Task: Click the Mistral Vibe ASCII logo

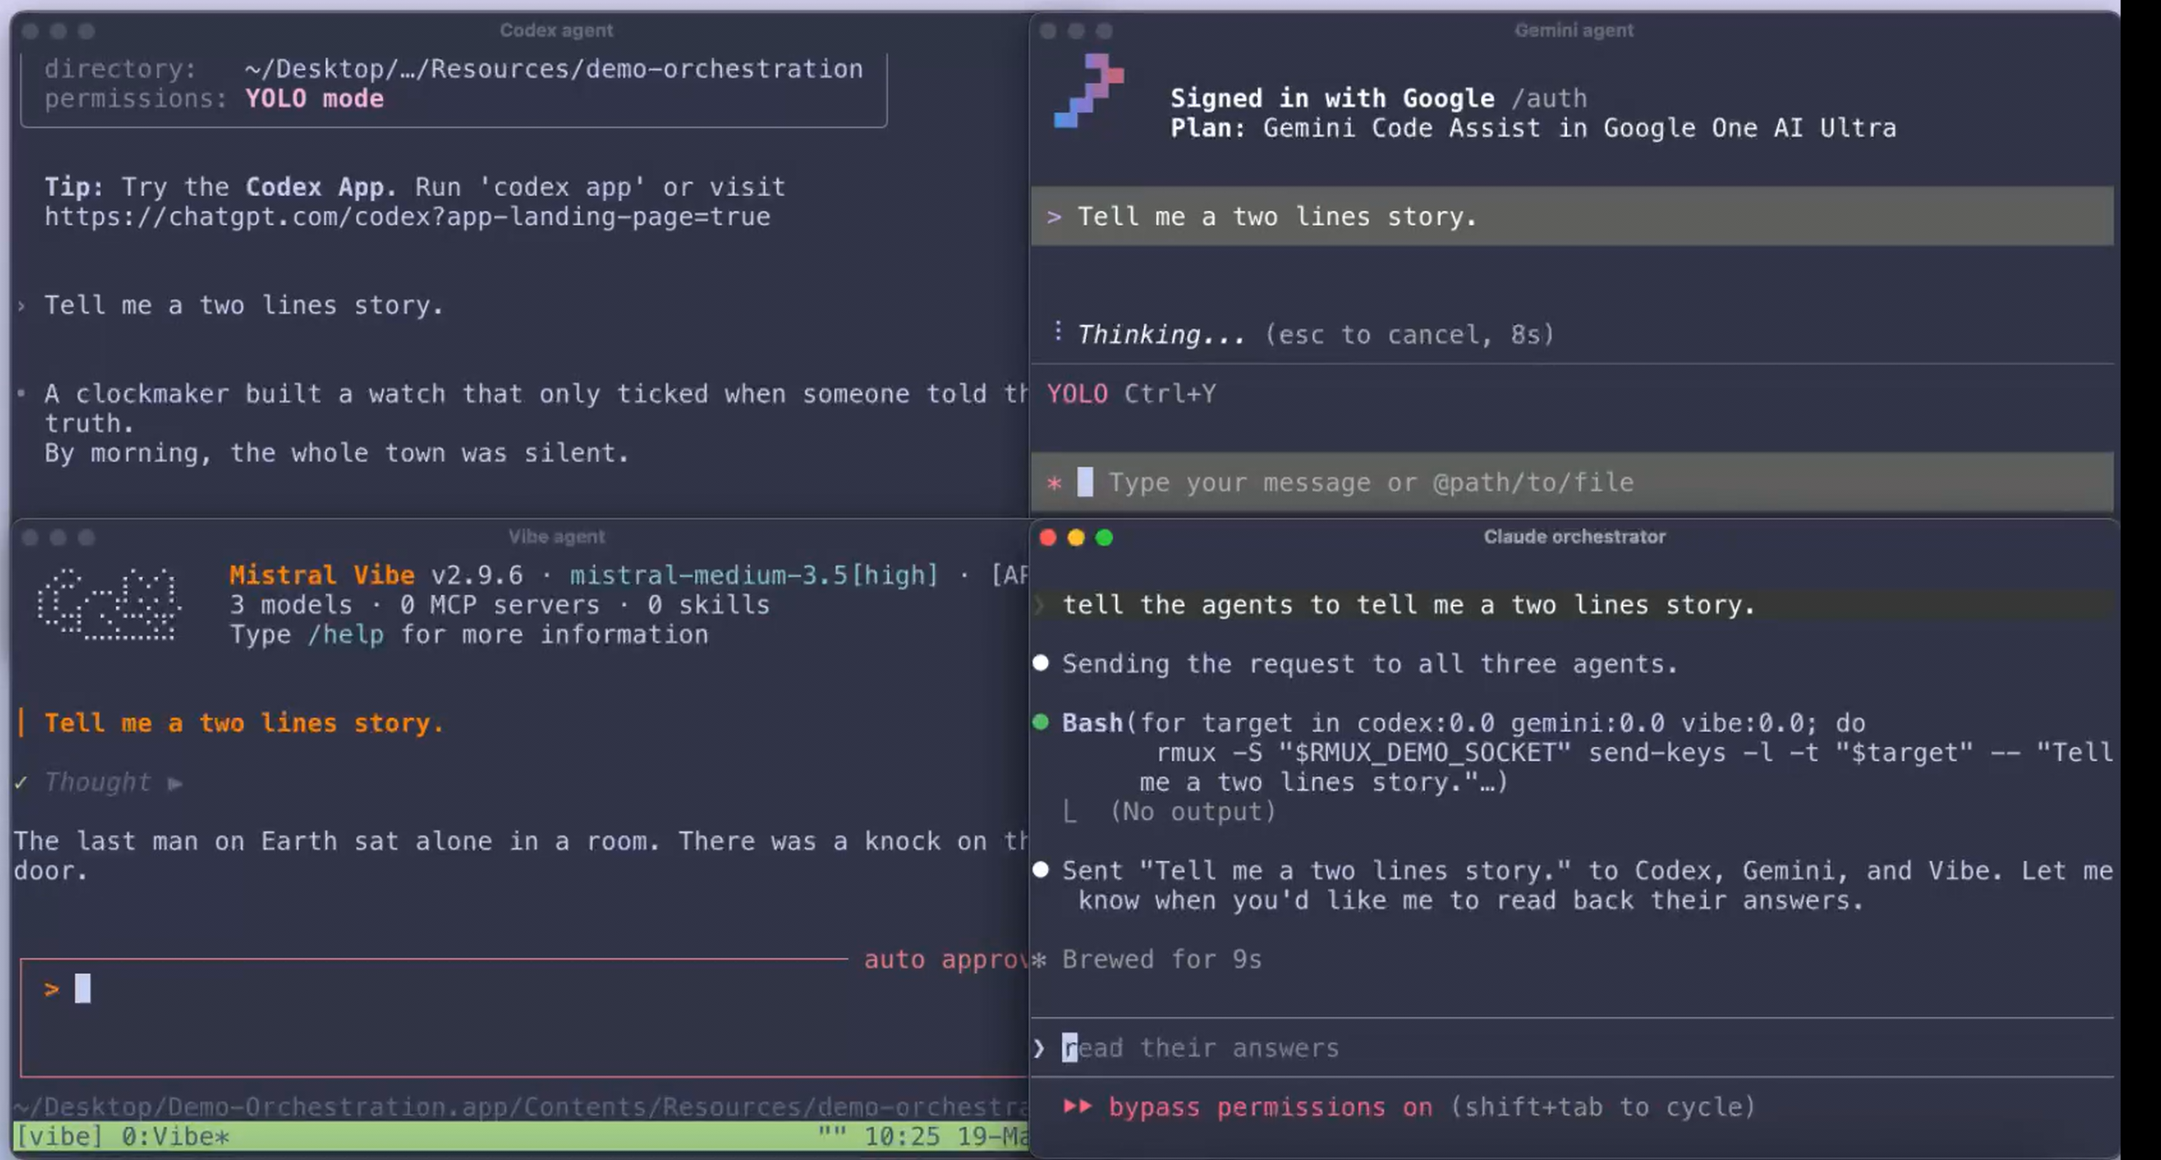Action: 109,605
